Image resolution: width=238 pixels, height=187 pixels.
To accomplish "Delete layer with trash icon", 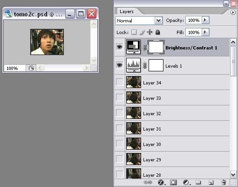I will (224, 182).
